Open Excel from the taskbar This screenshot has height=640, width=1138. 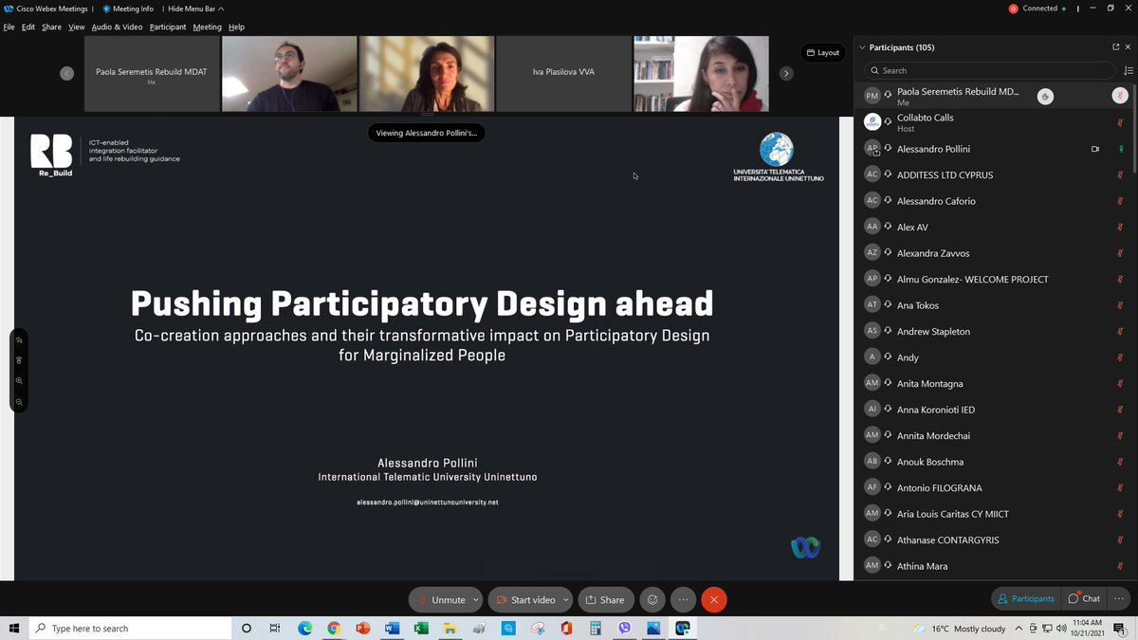421,628
